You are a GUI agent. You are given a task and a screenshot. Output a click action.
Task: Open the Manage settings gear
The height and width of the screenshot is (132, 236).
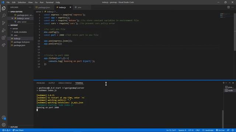click(x=4, y=125)
